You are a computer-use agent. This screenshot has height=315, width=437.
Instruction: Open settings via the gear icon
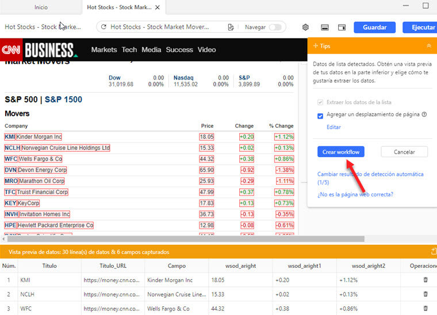tap(305, 27)
